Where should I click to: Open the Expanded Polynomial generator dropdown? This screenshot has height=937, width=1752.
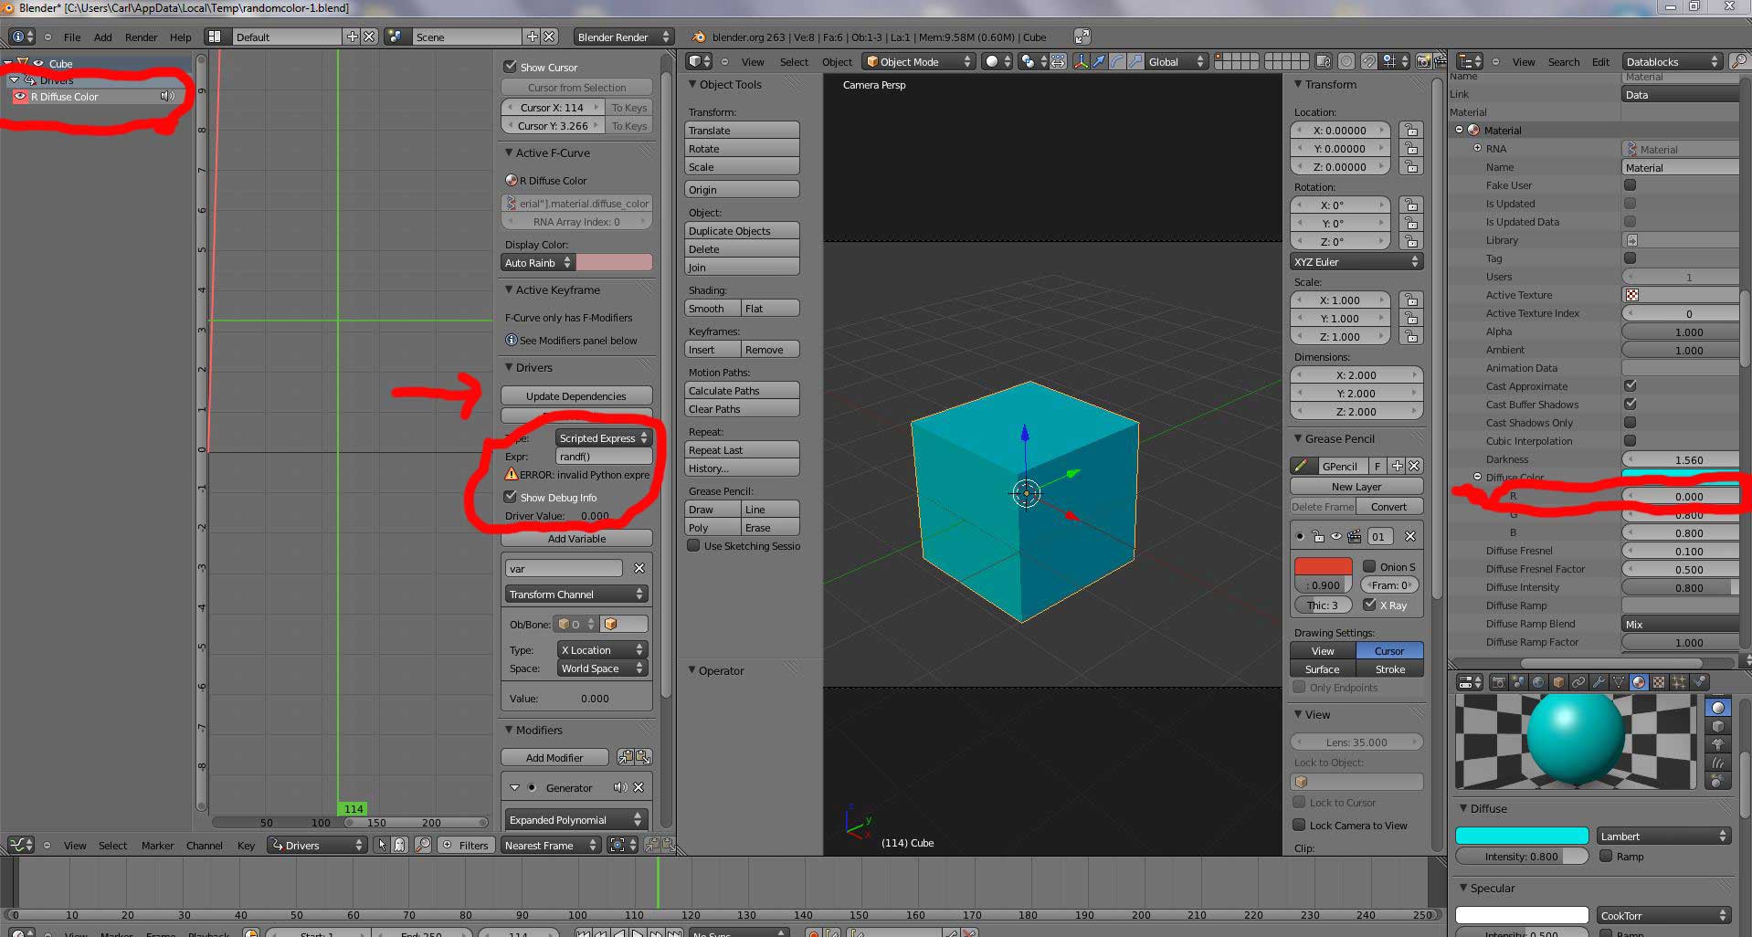coord(575,819)
